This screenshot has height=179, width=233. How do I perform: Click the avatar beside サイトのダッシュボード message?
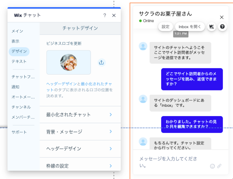143,99
